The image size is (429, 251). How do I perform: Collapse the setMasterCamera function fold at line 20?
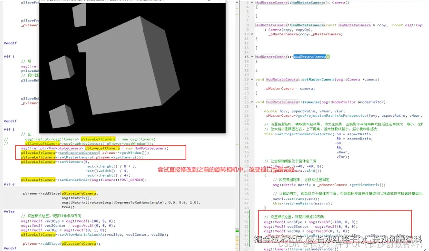pyautogui.click(x=252, y=79)
